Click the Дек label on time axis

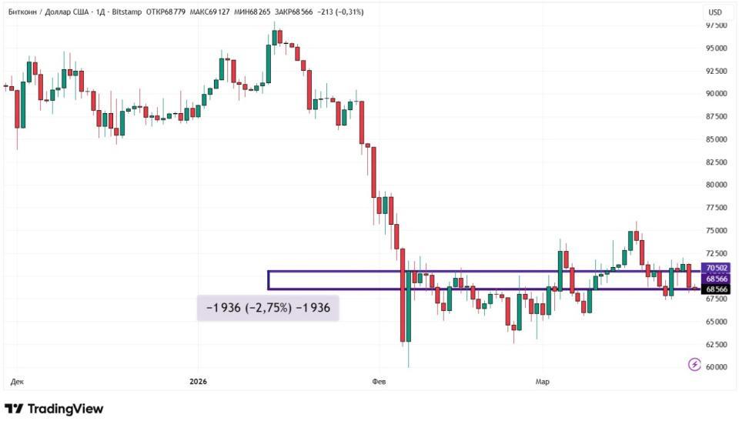pos(17,381)
